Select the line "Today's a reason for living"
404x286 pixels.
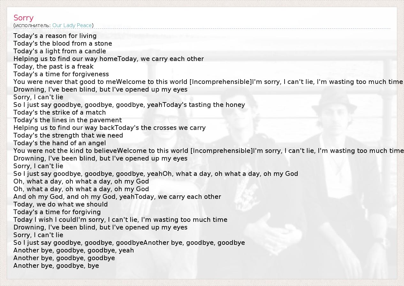(55, 36)
